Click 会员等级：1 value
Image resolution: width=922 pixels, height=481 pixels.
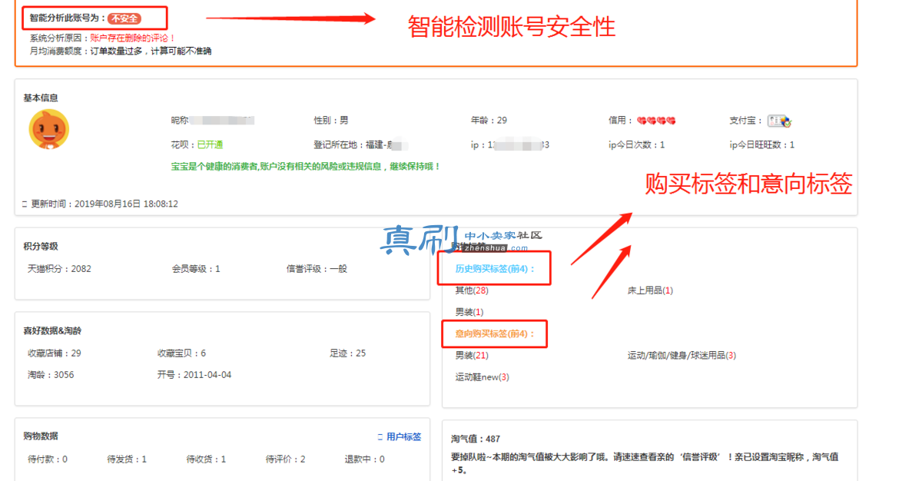point(196,269)
